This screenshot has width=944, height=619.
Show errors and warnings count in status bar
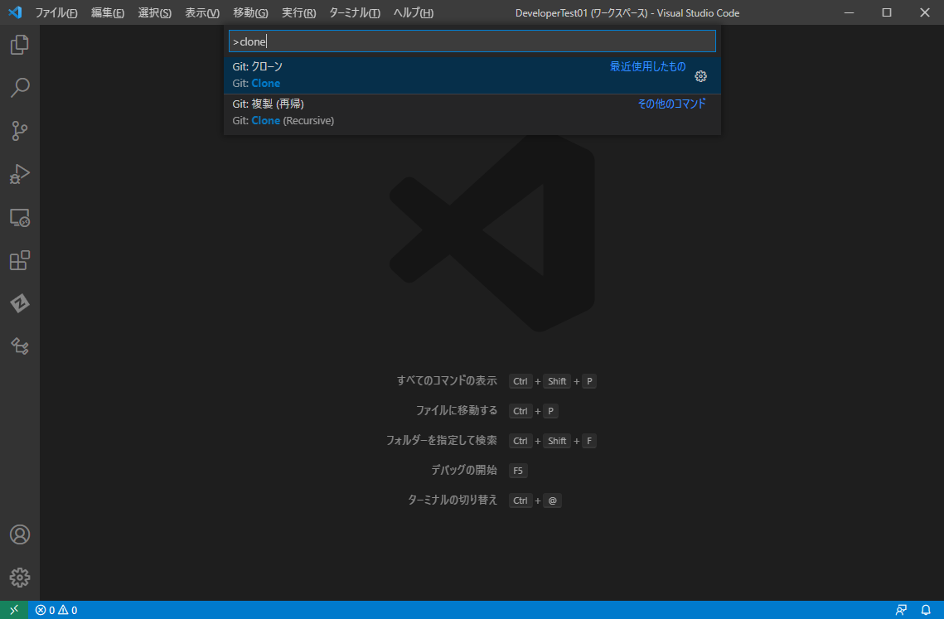(56, 610)
